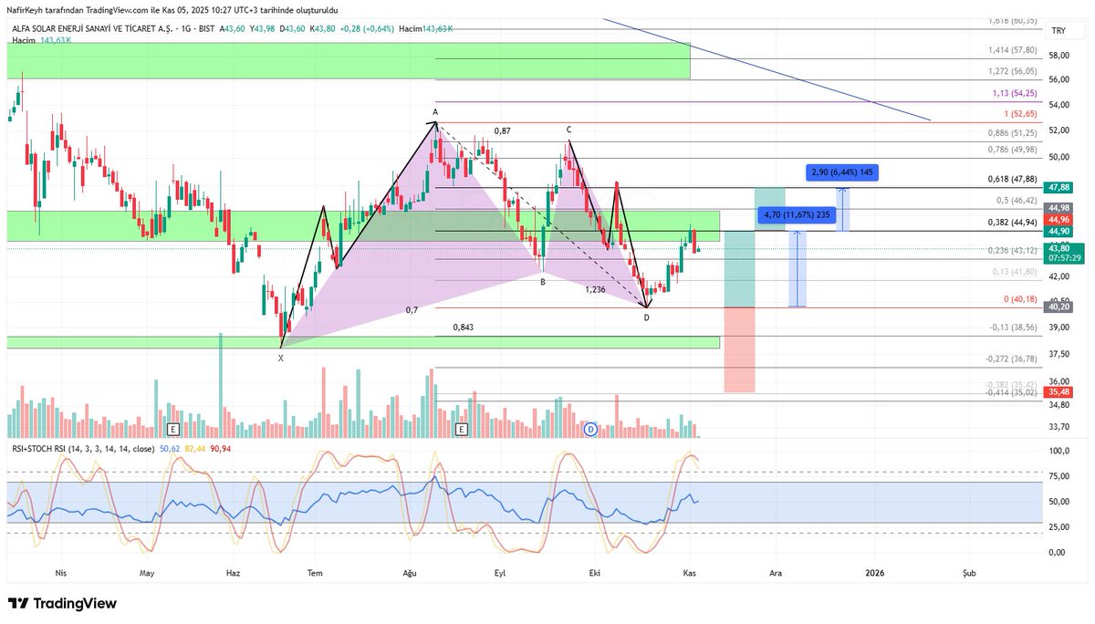This screenshot has height=624, width=1095.
Task: Click the Tem month on time axis
Action: click(316, 574)
